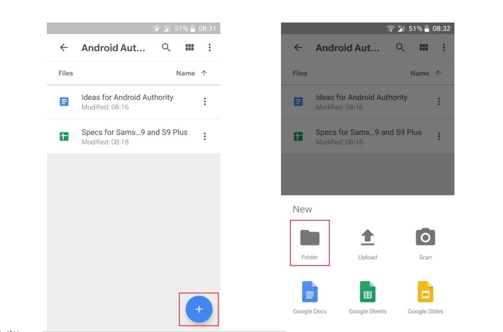Tap toolbar overflow menu in right phone

(x=443, y=47)
